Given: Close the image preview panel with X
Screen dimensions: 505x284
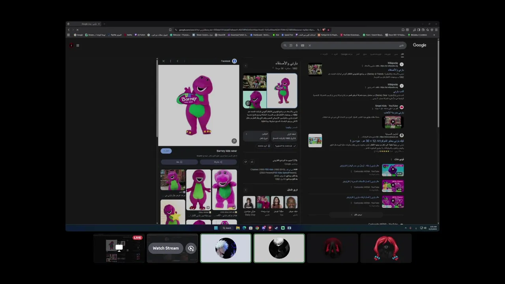Looking at the screenshot, I should [x=163, y=61].
